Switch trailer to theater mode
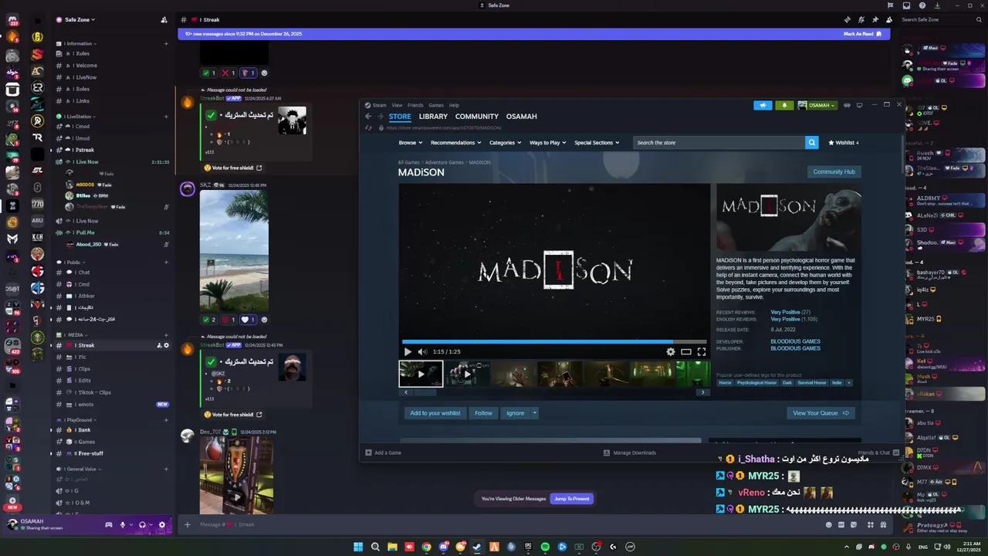The width and height of the screenshot is (988, 556). point(685,351)
